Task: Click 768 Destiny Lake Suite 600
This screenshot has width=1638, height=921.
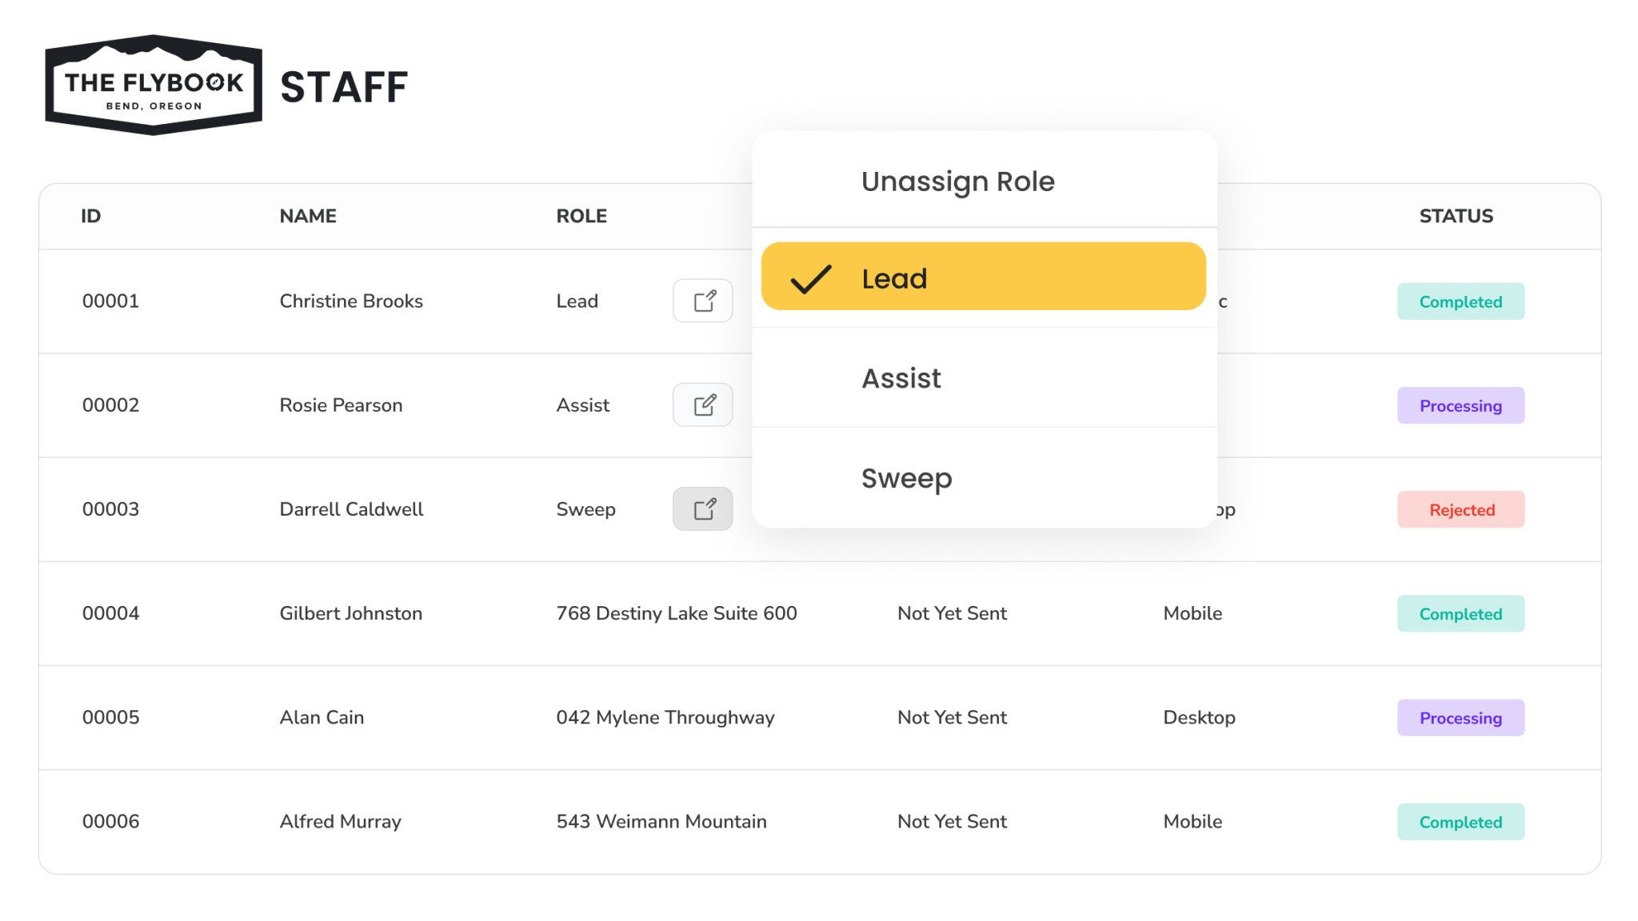Action: (677, 612)
